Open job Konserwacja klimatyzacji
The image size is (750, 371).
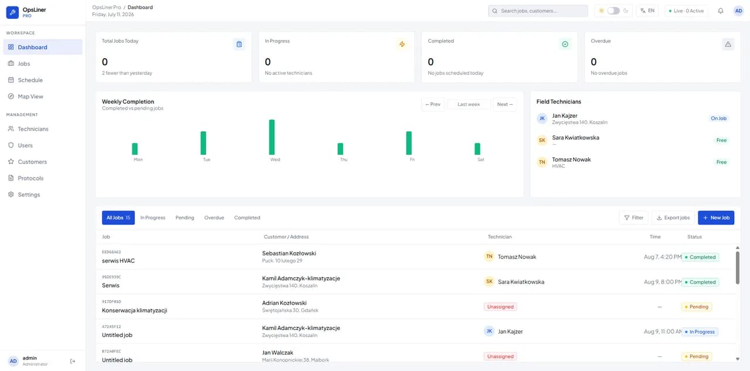pos(135,311)
